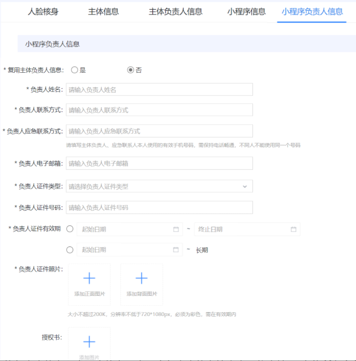
Task: Open calendar icon in first row start date
Action: [x=176, y=229]
